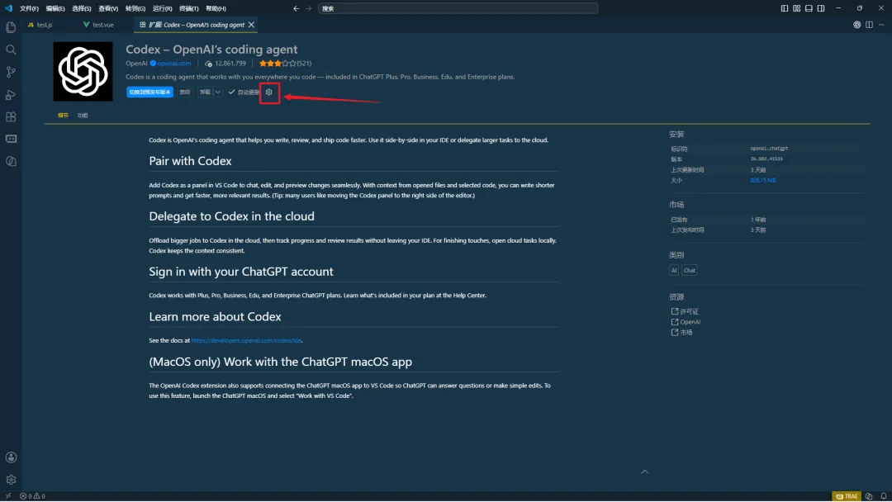The height and width of the screenshot is (502, 892).
Task: Click the Chat category tag
Action: tap(690, 271)
